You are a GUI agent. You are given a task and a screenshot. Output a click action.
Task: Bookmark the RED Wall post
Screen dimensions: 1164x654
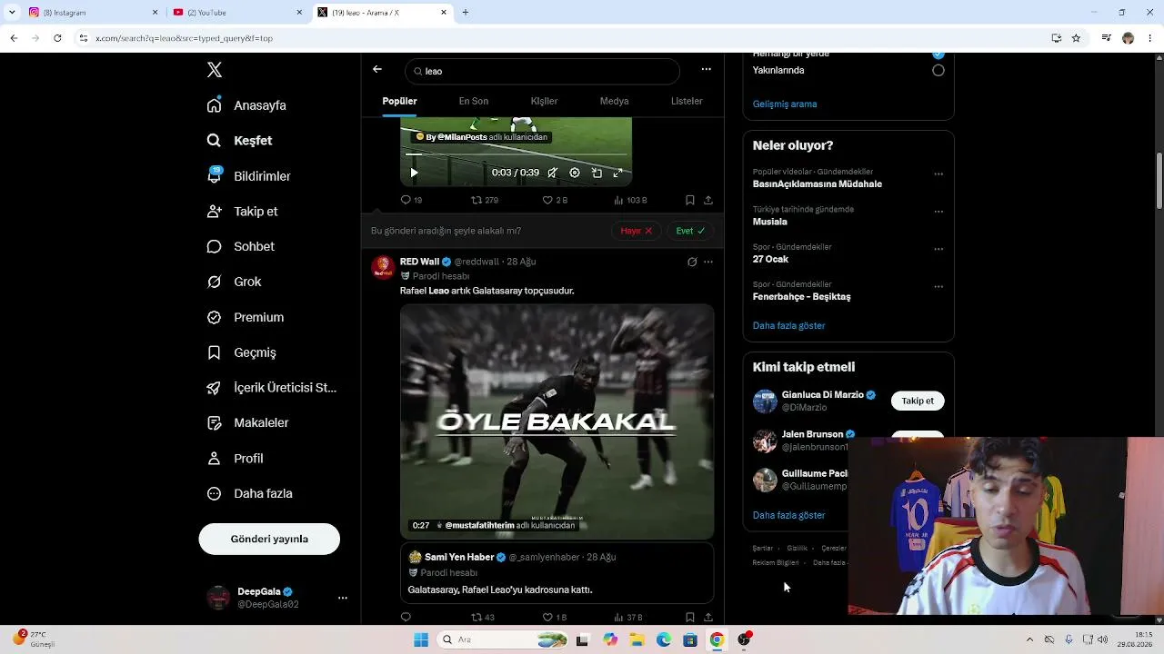pyautogui.click(x=690, y=618)
